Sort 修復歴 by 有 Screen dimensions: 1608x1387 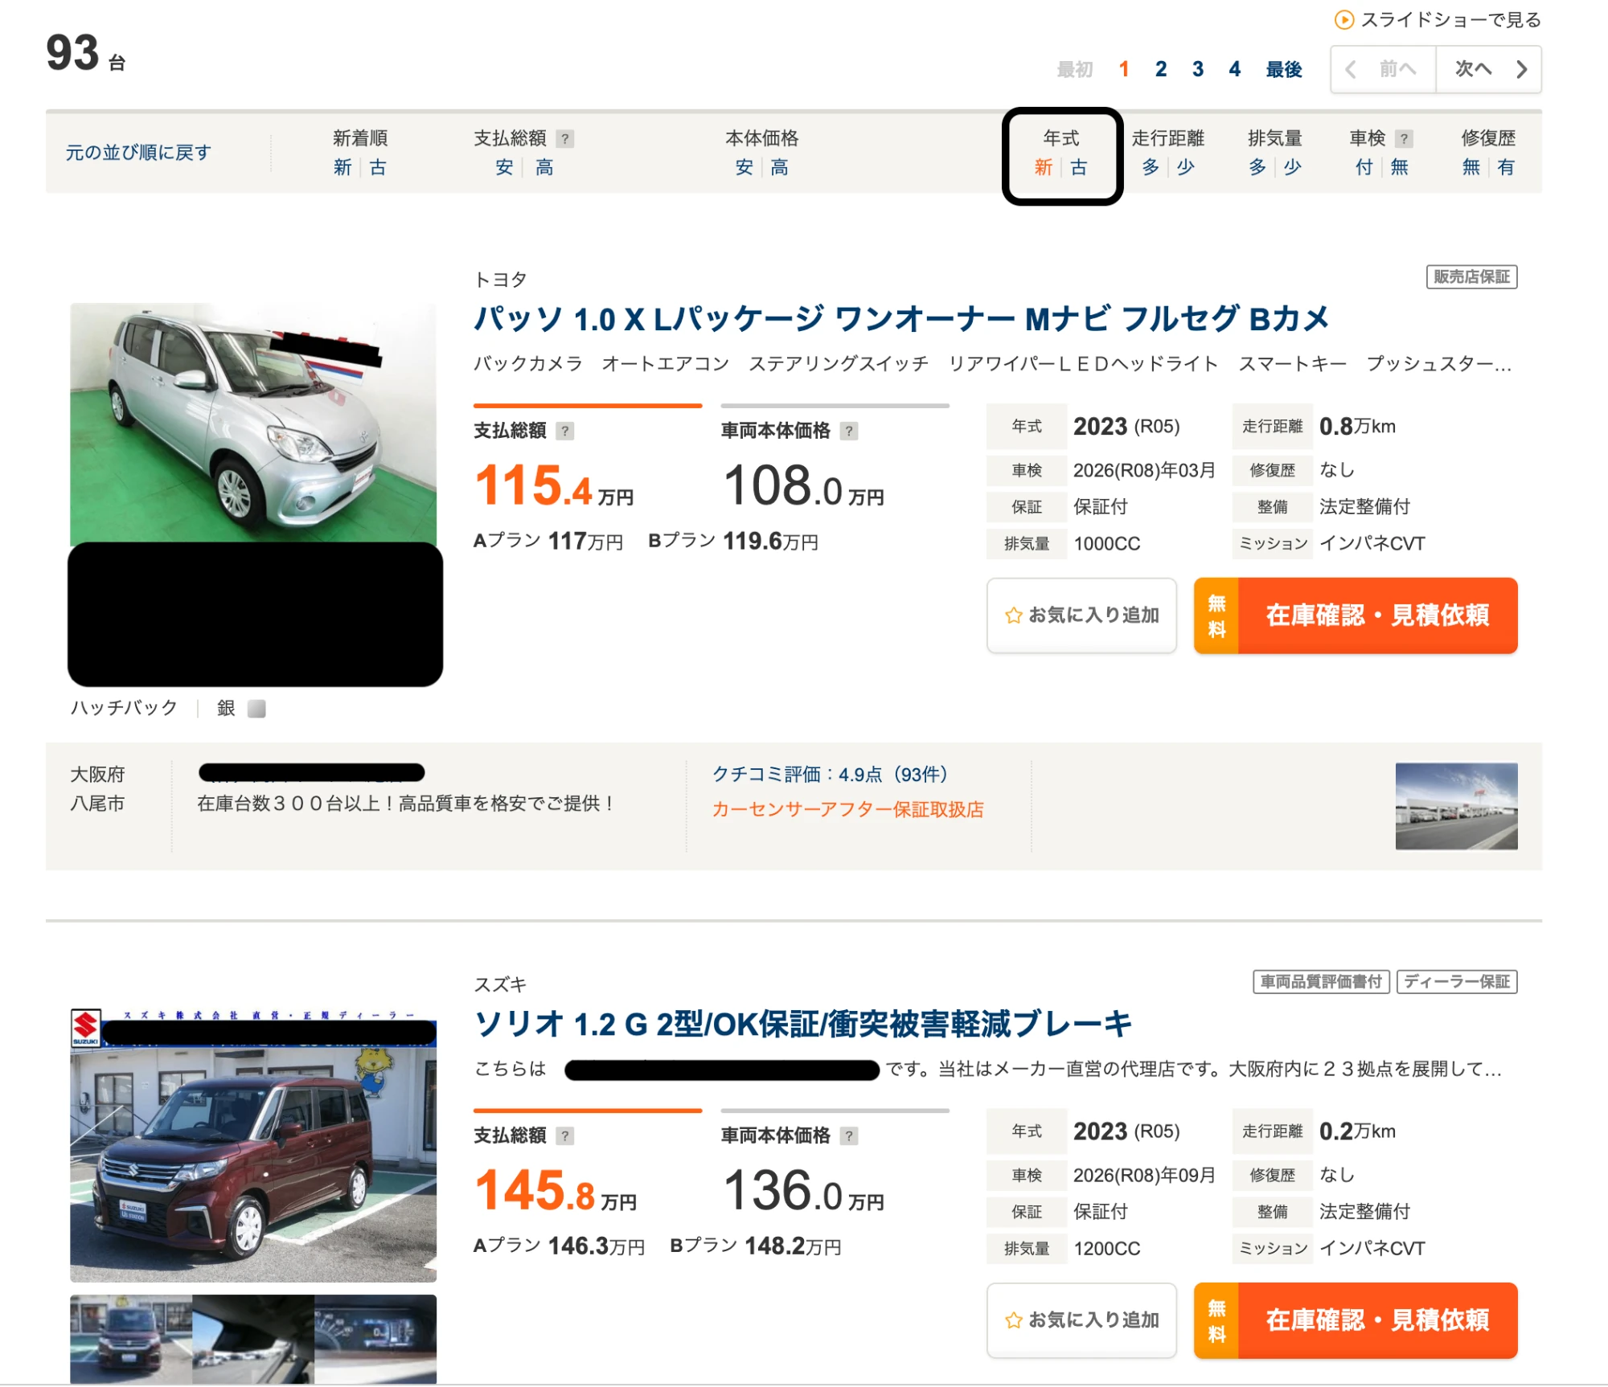(x=1506, y=167)
